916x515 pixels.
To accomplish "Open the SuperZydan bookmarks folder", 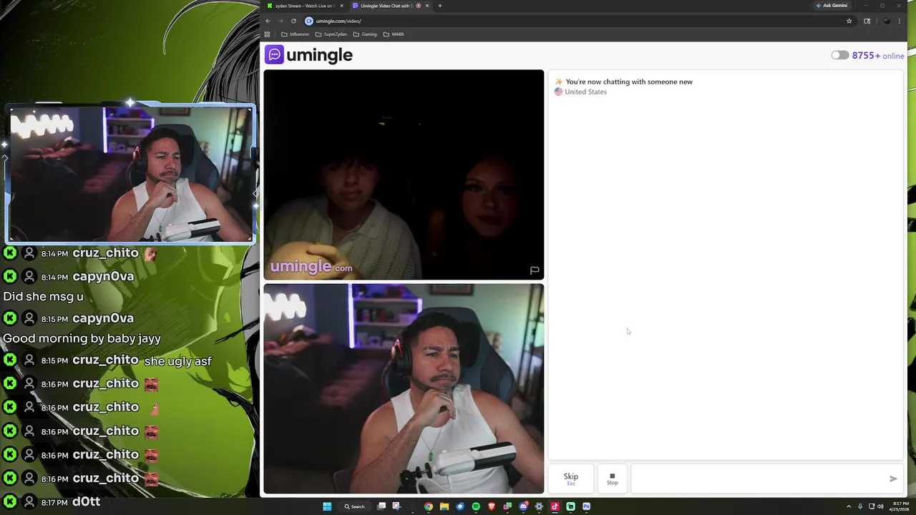I will (x=331, y=34).
